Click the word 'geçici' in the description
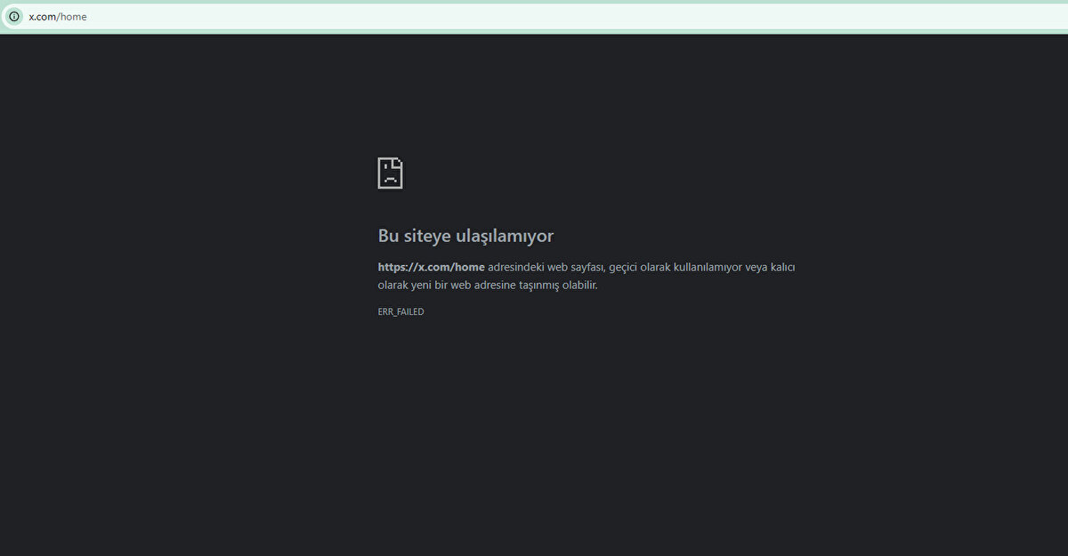This screenshot has height=556, width=1068. 626,267
